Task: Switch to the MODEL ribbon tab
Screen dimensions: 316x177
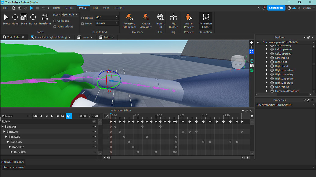Action: coord(70,8)
